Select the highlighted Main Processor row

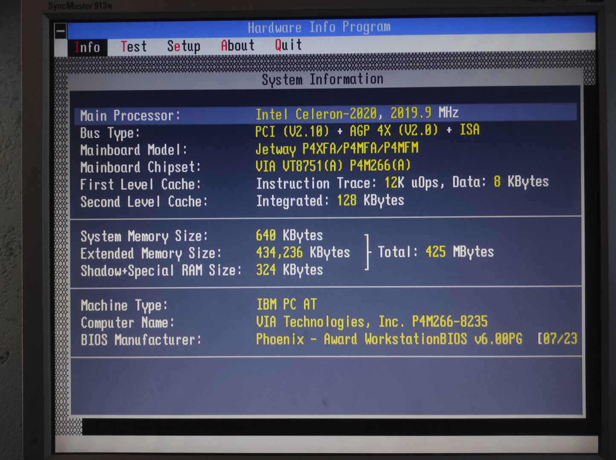point(326,114)
